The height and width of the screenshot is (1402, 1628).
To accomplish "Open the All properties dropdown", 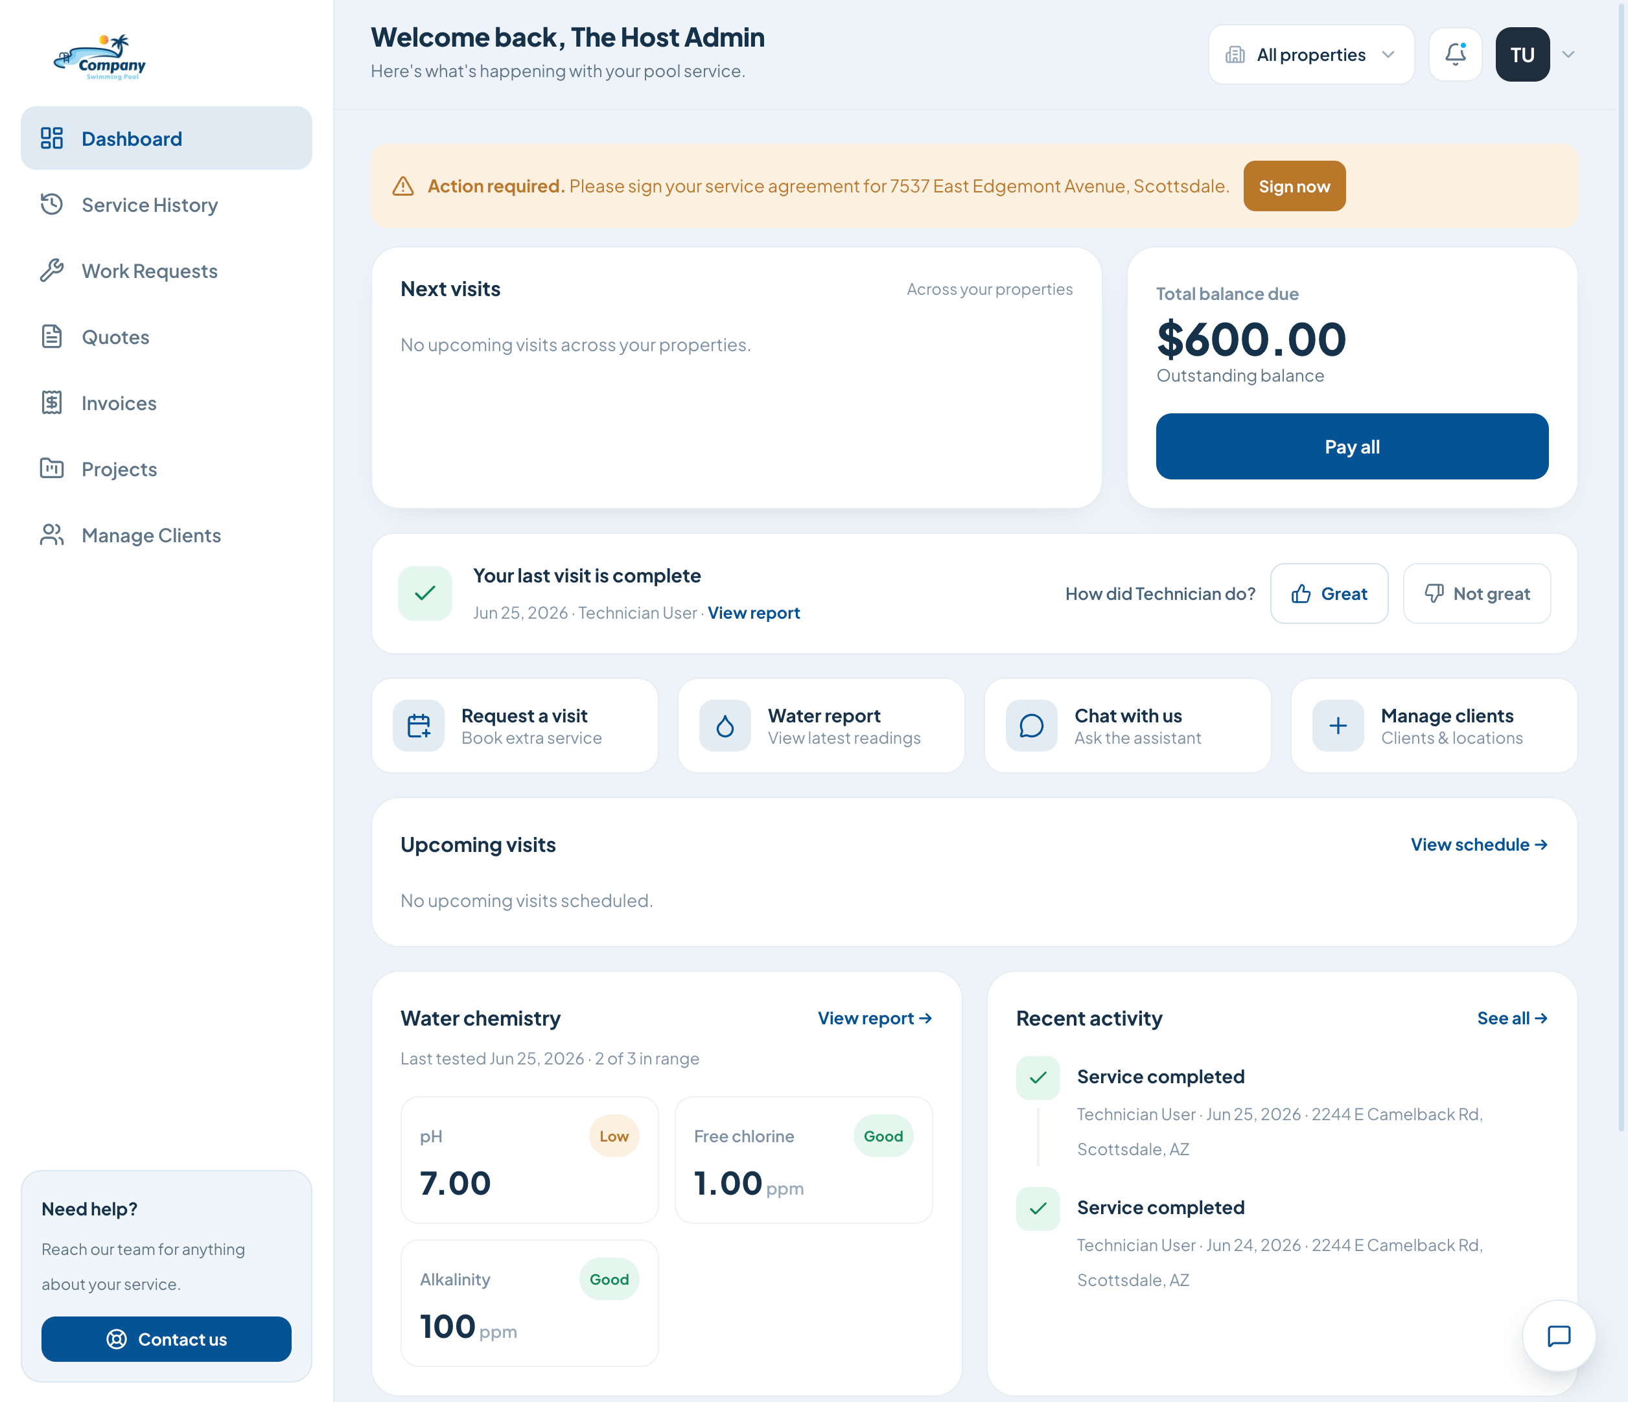I will click(x=1311, y=54).
